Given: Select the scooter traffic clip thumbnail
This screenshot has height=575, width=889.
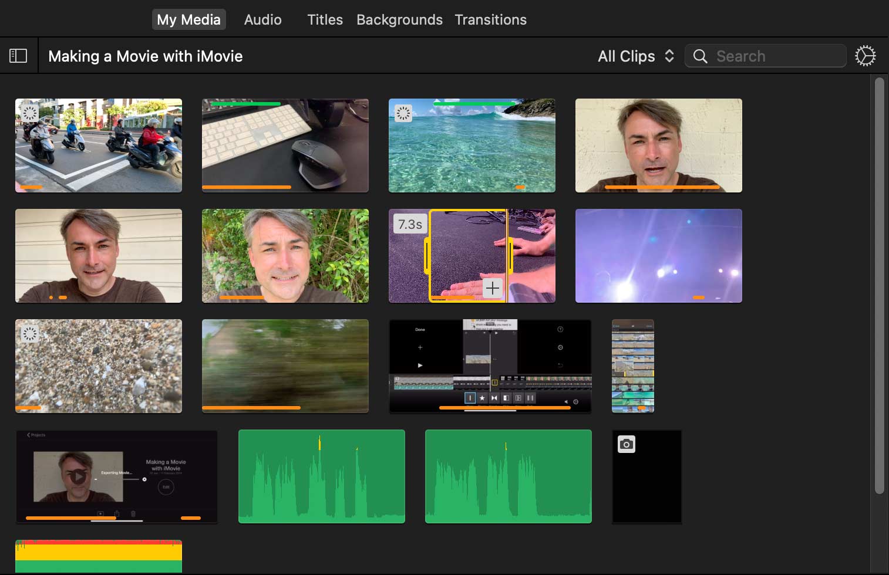Looking at the screenshot, I should tap(99, 146).
